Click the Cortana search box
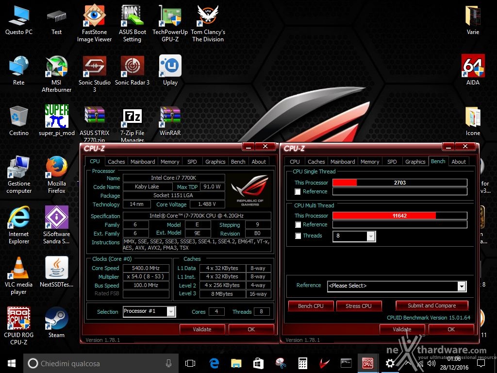 [101, 363]
